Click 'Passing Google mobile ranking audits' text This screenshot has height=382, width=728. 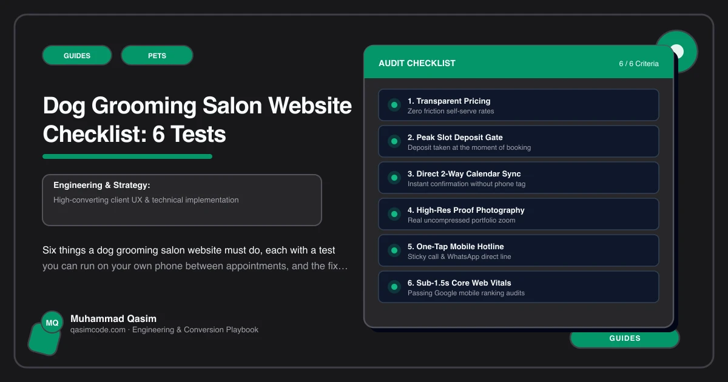(466, 293)
